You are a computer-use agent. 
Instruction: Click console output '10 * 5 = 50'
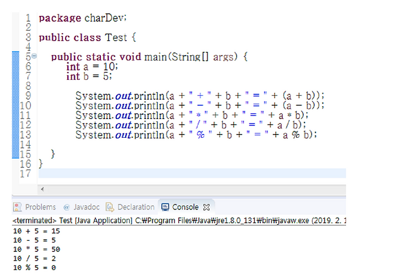tap(36, 249)
